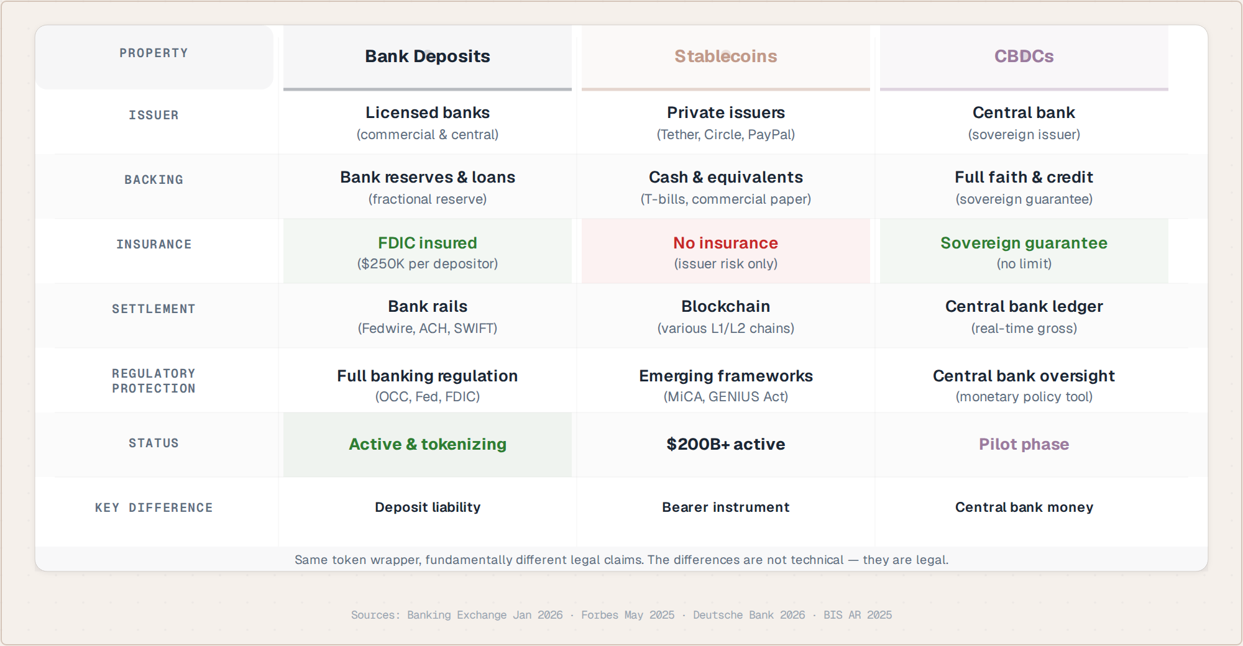Click 'Full banking regulation' cell
1243x646 pixels.
click(x=428, y=376)
